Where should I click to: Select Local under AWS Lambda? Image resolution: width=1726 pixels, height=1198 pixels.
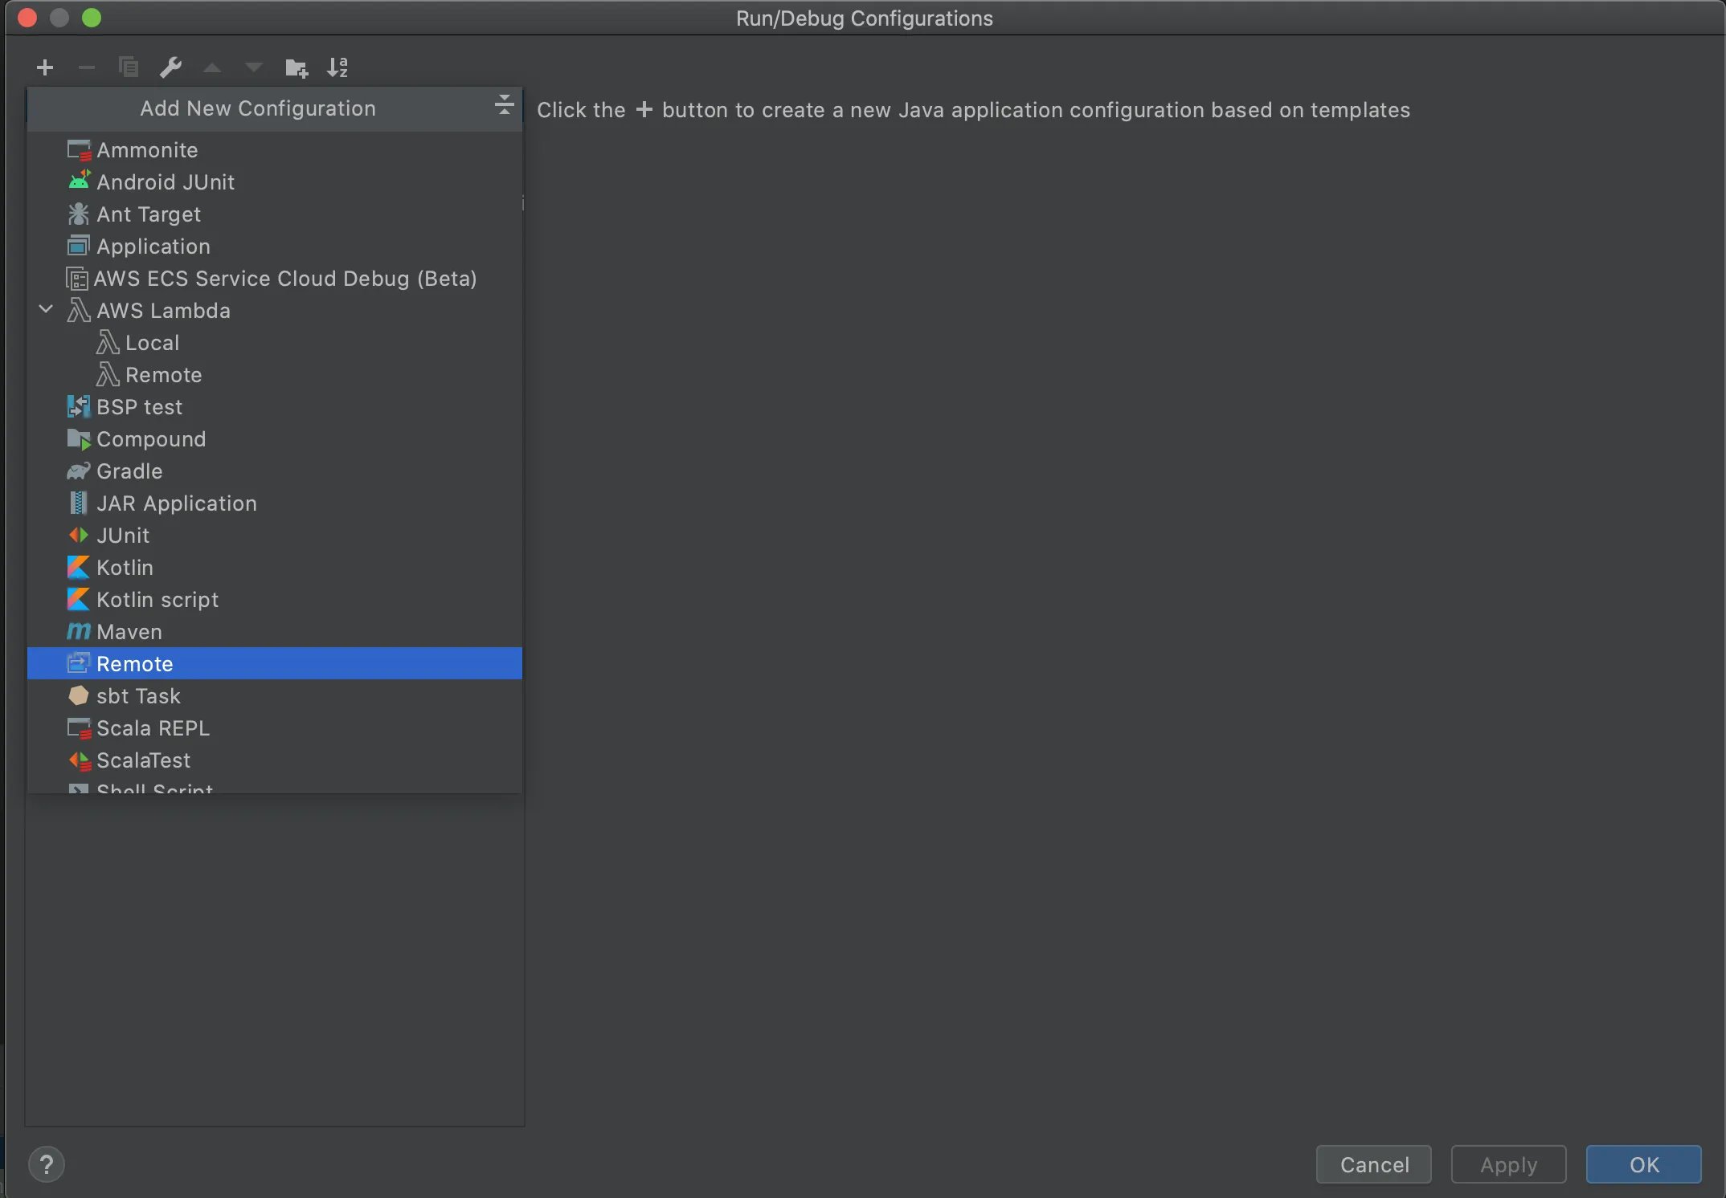pyautogui.click(x=152, y=343)
